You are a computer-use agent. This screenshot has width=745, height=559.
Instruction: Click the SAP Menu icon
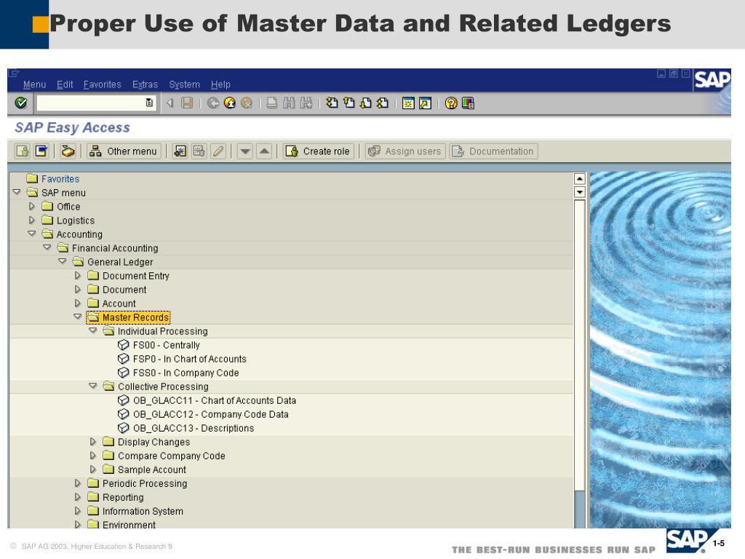41,151
